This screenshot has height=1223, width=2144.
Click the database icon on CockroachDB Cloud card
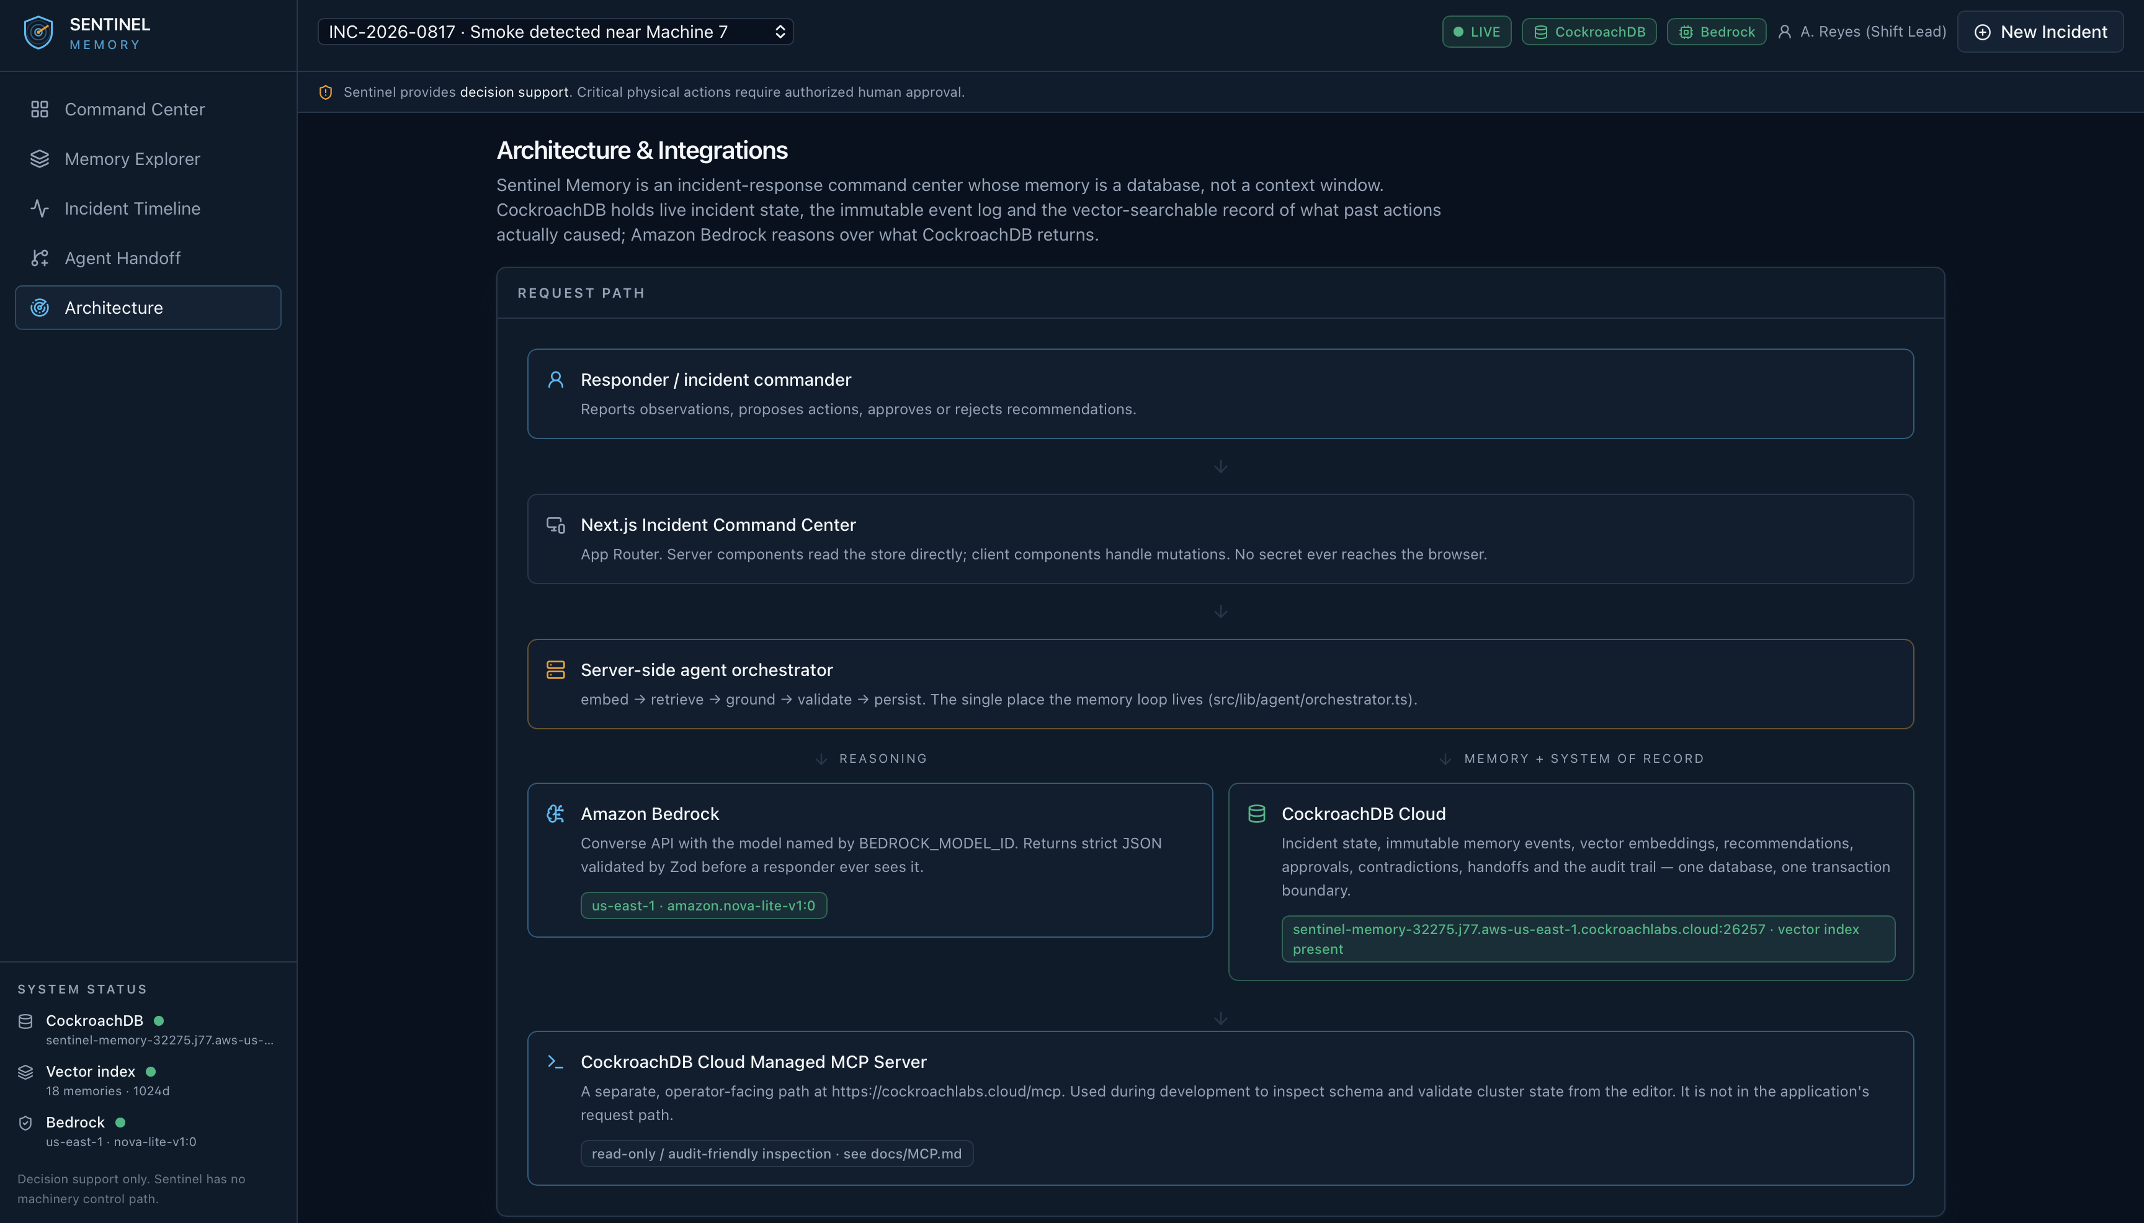[x=1257, y=814]
